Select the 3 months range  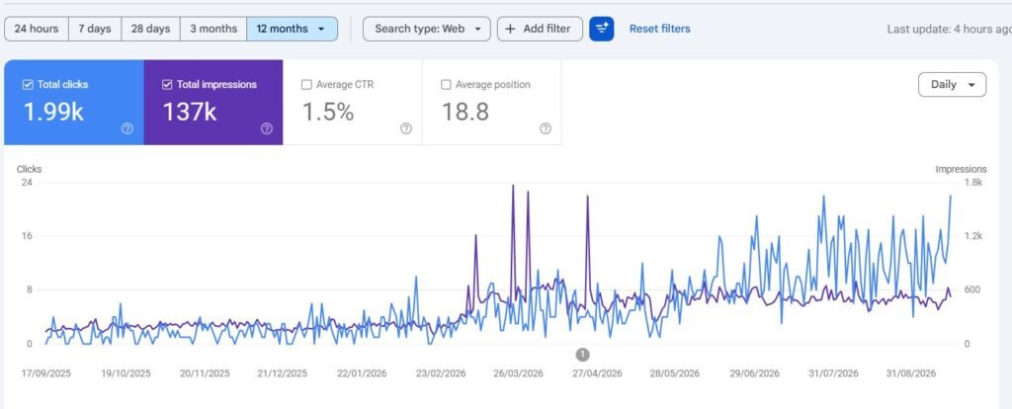pyautogui.click(x=213, y=29)
